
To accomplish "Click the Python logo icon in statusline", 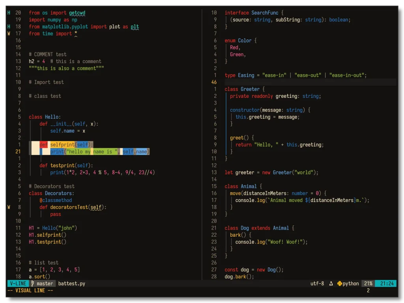I will (340, 283).
